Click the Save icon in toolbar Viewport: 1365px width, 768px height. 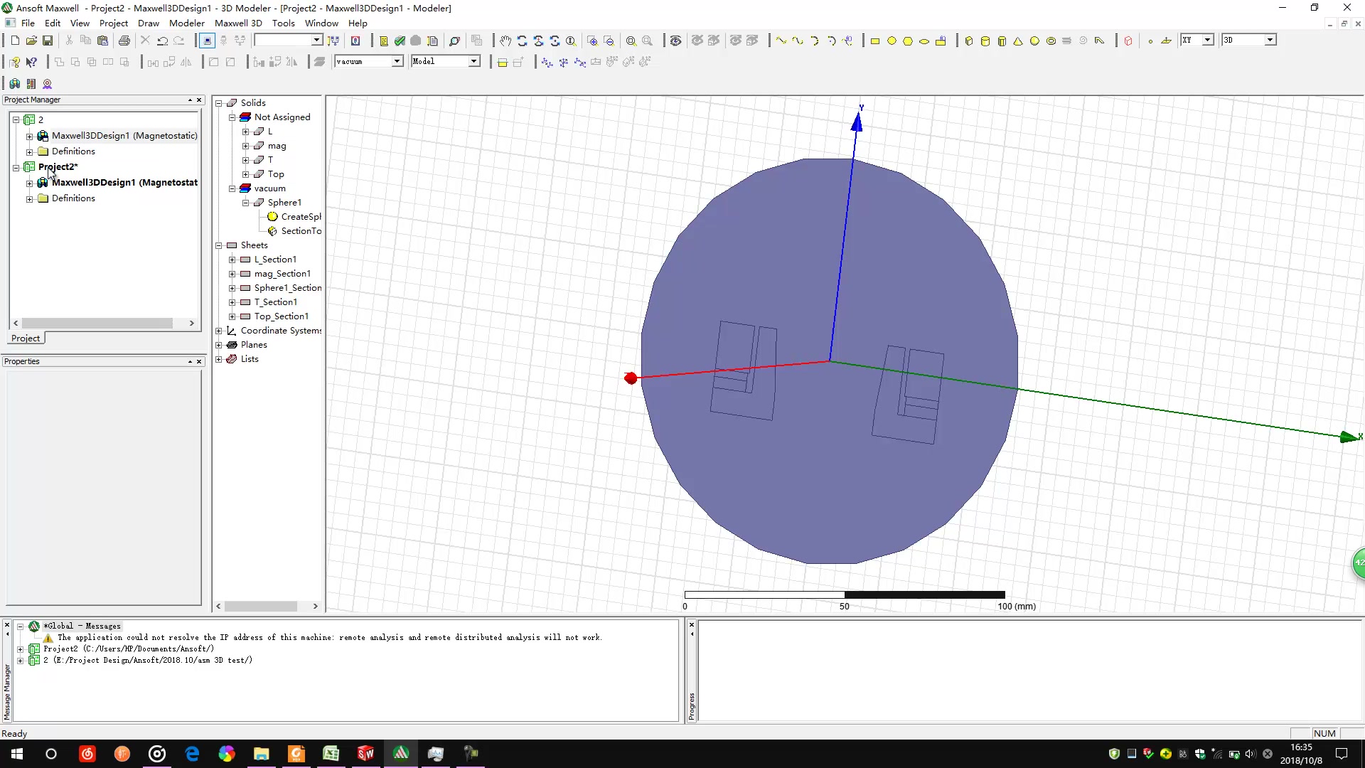pyautogui.click(x=48, y=41)
